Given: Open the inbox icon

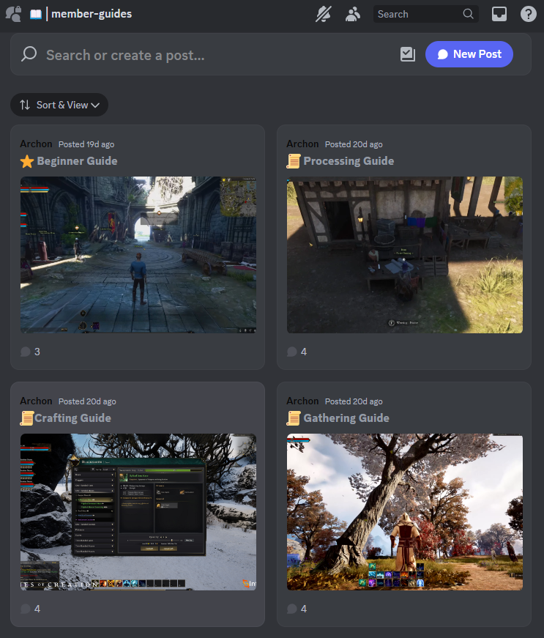Looking at the screenshot, I should (x=499, y=14).
